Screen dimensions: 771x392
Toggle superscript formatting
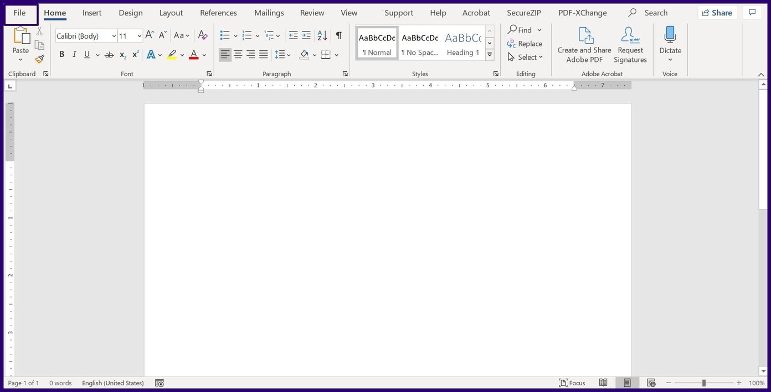click(135, 54)
